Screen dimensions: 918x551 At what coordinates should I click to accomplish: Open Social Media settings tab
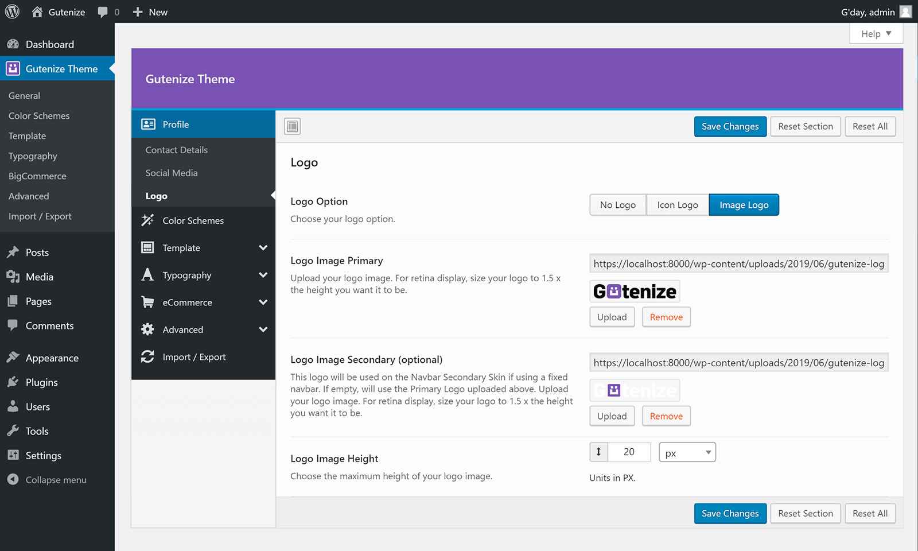pos(171,173)
